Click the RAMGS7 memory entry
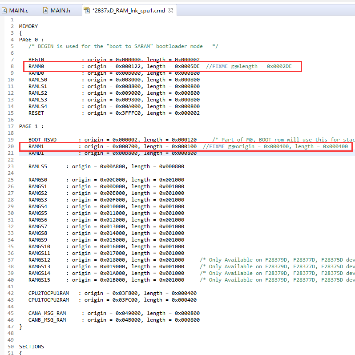The height and width of the screenshot is (355, 355). [38, 226]
